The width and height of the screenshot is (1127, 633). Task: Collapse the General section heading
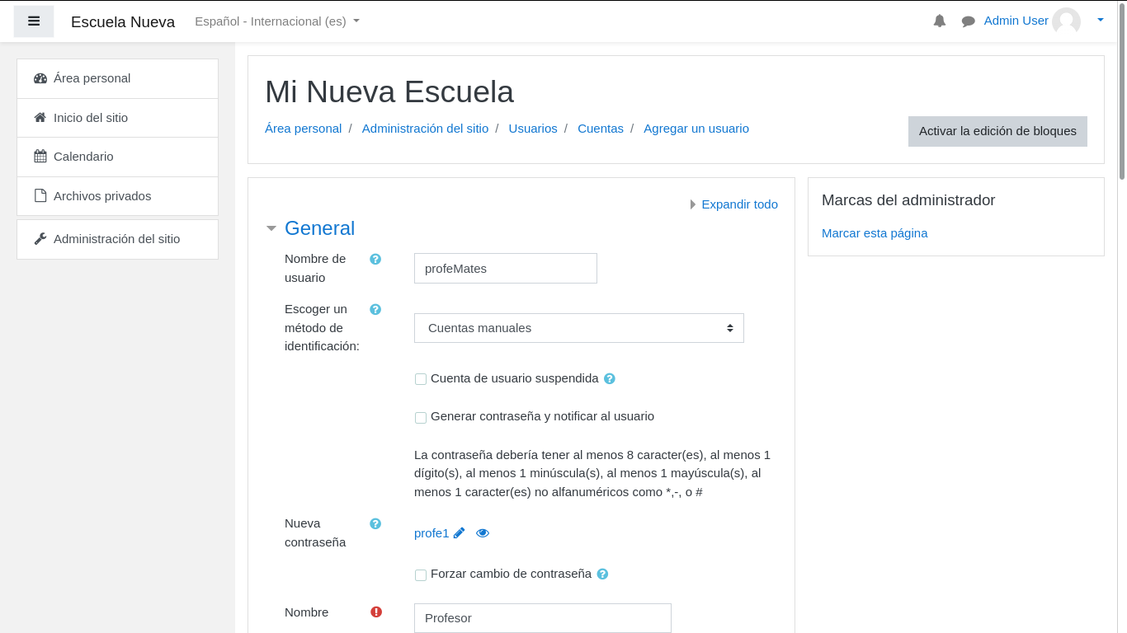[x=319, y=228]
